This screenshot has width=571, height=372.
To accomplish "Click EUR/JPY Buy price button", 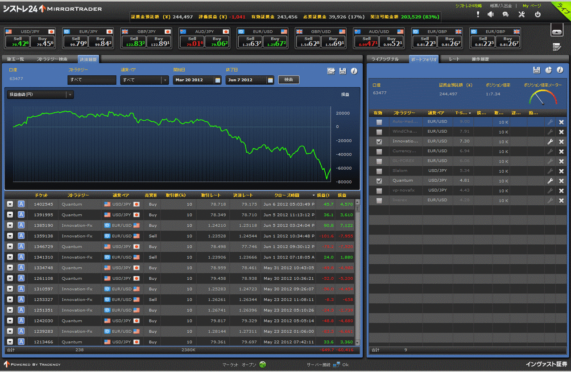I will point(100,42).
